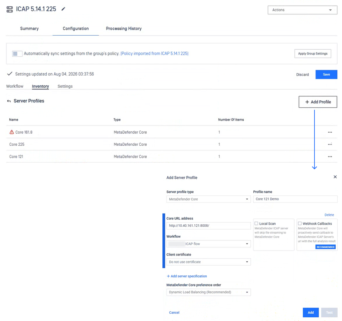
Task: Click the Core 121 profile name
Action: click(16, 157)
